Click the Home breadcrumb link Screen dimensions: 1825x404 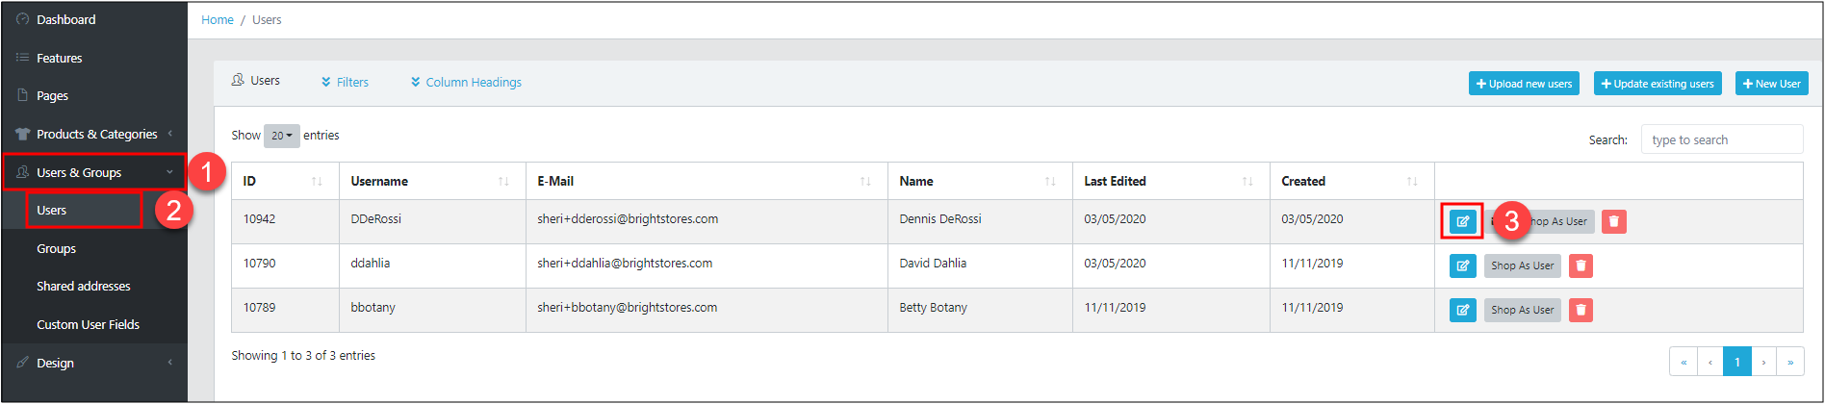click(218, 19)
